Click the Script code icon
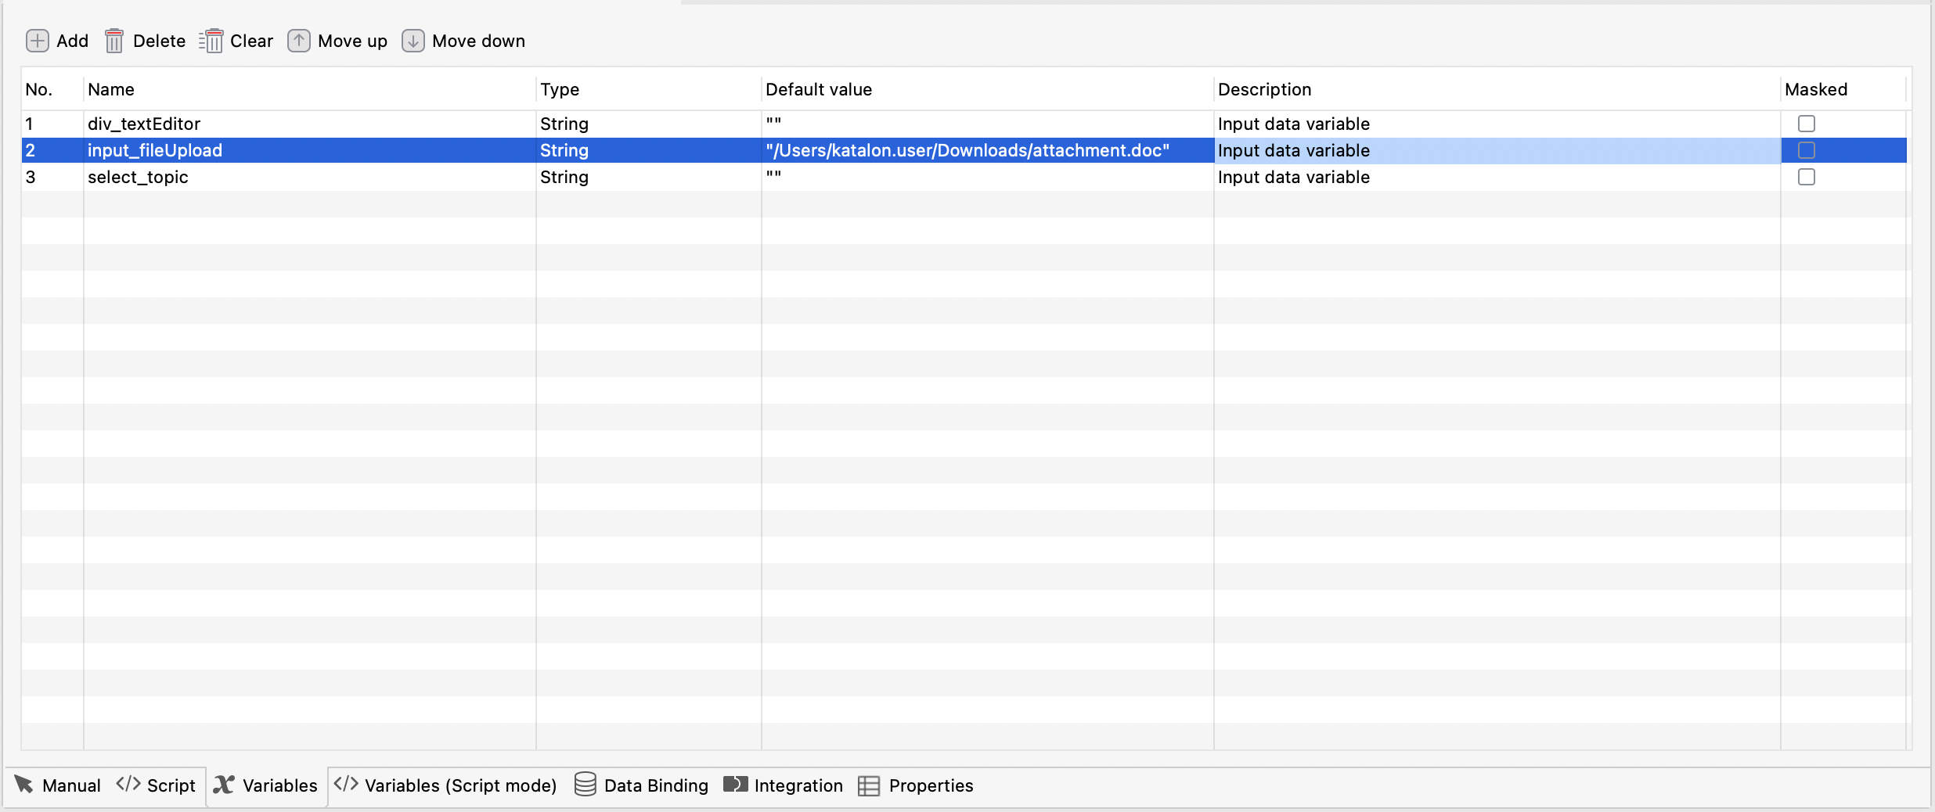Screen dimensions: 1935x812 click(x=128, y=785)
